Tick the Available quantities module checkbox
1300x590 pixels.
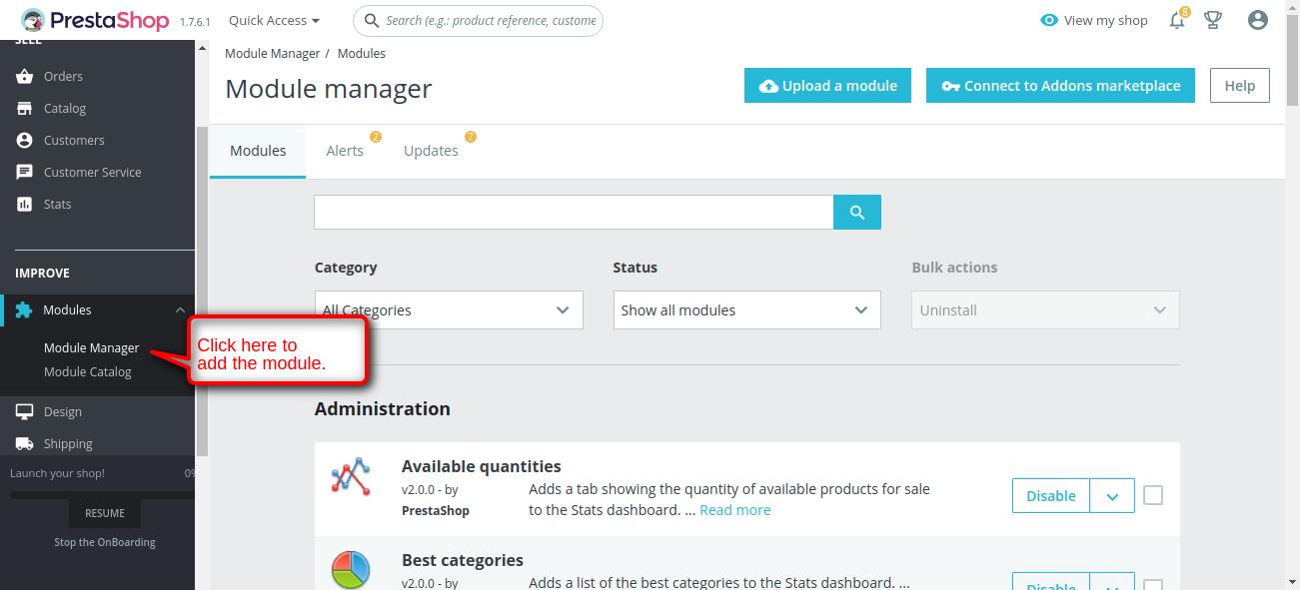click(x=1153, y=495)
